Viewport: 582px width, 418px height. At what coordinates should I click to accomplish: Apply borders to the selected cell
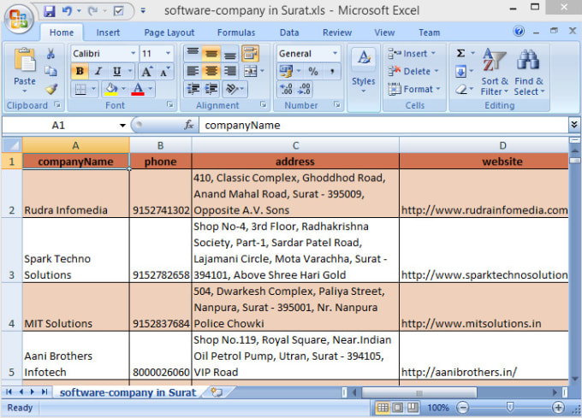click(x=80, y=89)
